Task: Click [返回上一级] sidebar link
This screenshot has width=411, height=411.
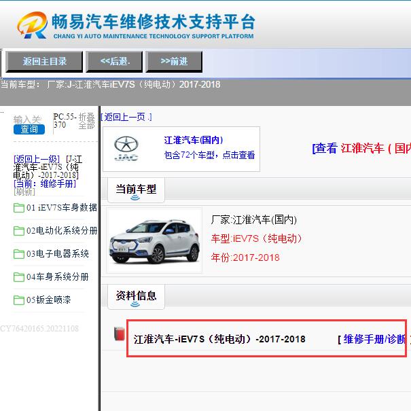Action: click(37, 159)
